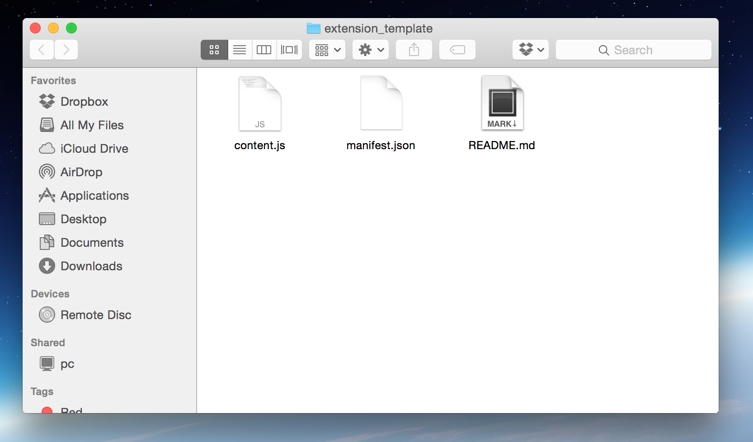The width and height of the screenshot is (753, 442).
Task: Click in the Search field
Action: click(633, 50)
